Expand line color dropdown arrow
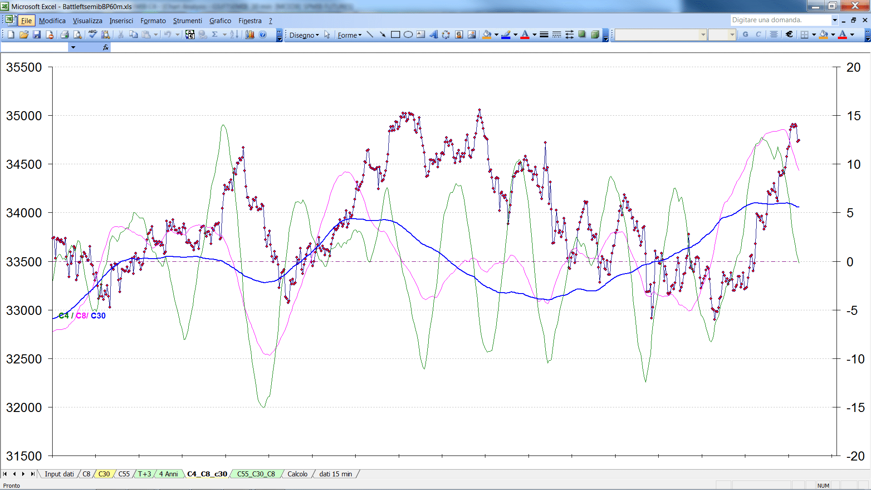871x490 pixels. click(x=515, y=34)
